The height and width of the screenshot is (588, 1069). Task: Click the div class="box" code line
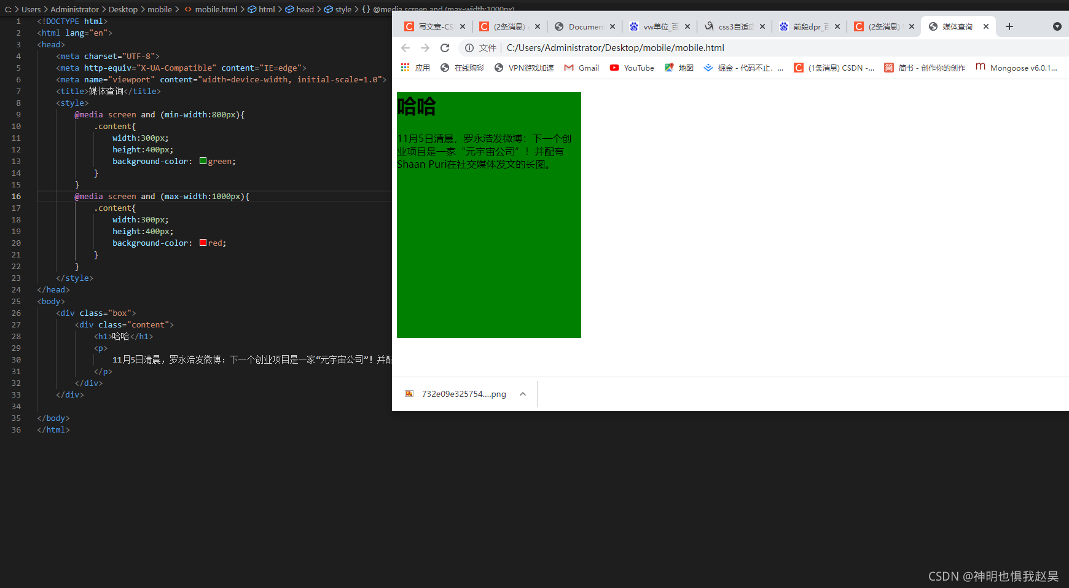(96, 313)
